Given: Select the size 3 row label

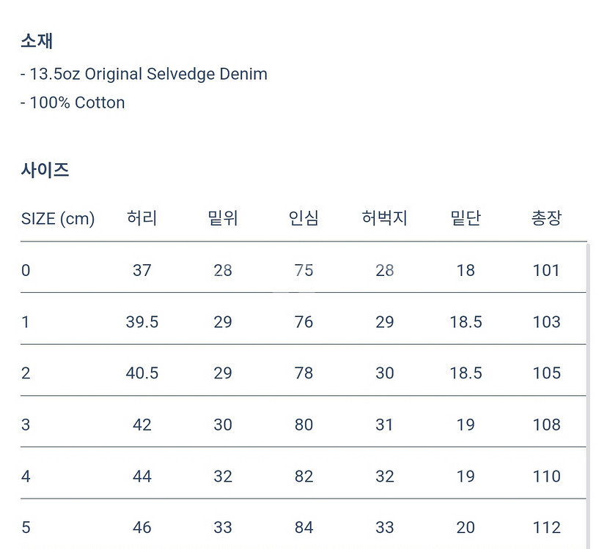Looking at the screenshot, I should [x=26, y=425].
